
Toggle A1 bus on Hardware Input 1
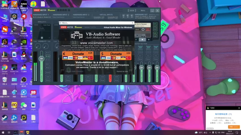tap(48, 52)
